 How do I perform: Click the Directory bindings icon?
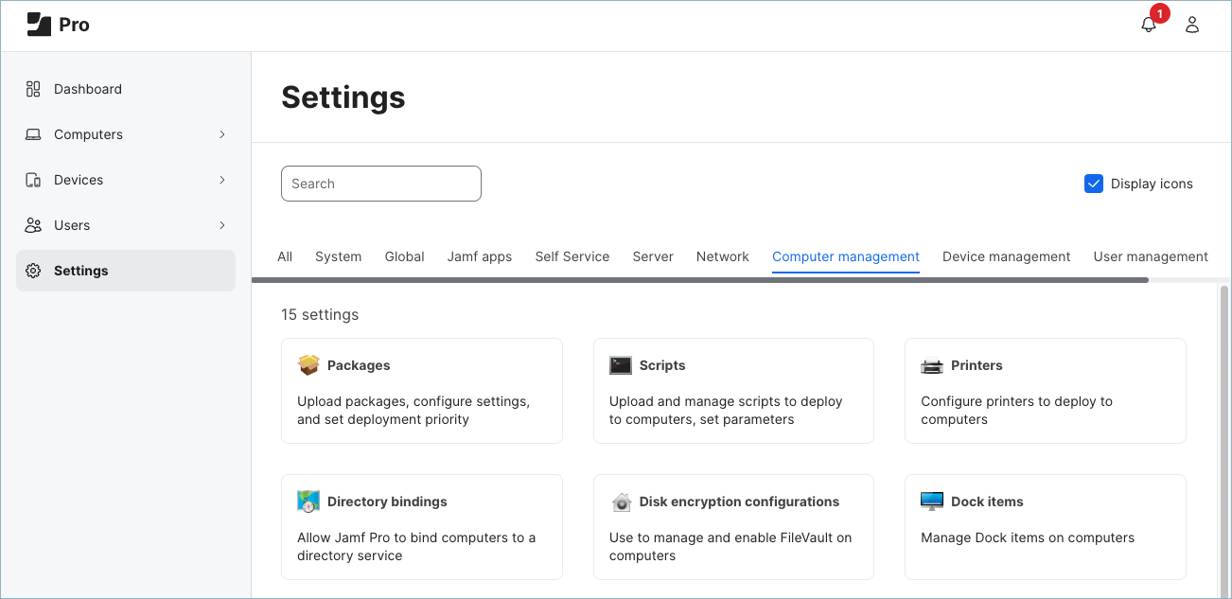click(308, 502)
